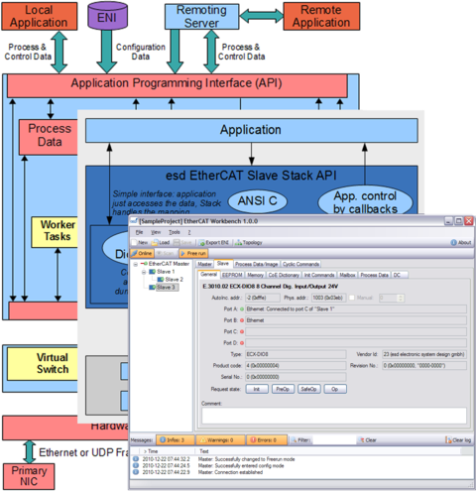Click the Filter magnifier icon in the messages bar
476x491 pixels.
pyautogui.click(x=294, y=440)
